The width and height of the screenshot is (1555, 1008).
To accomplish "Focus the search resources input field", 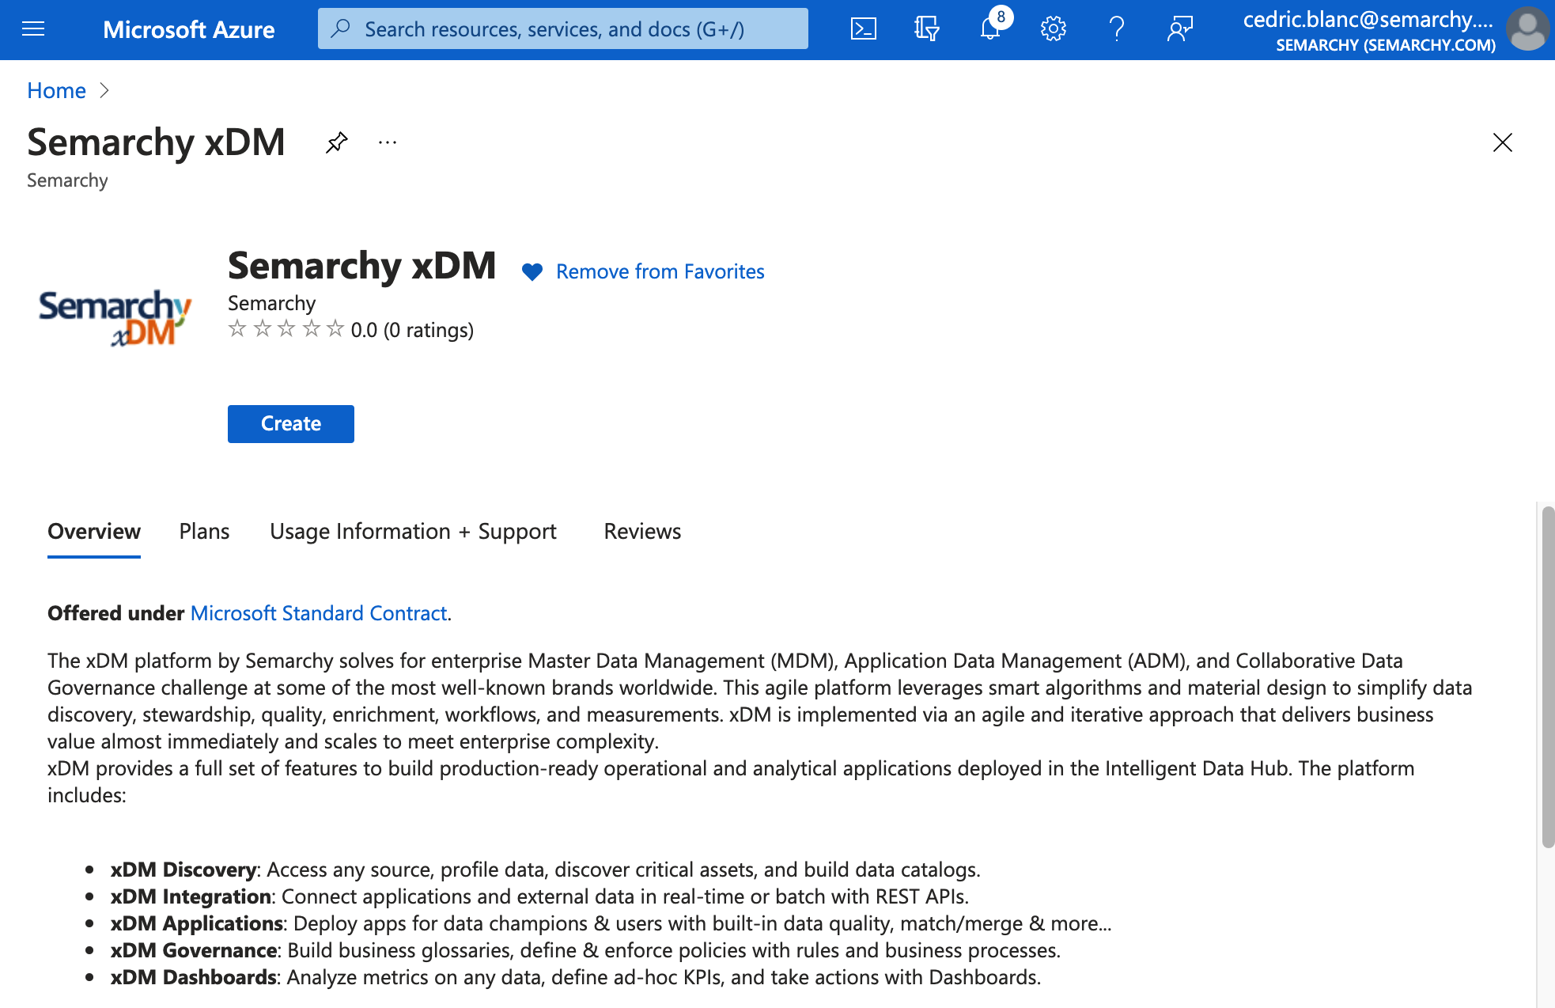I will tap(562, 29).
